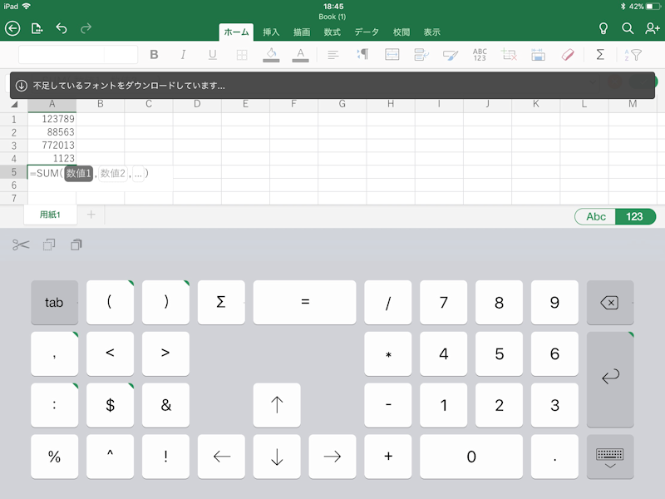Viewport: 665px width, 499px height.
Task: Switch to 数式 tab
Action: 332,32
